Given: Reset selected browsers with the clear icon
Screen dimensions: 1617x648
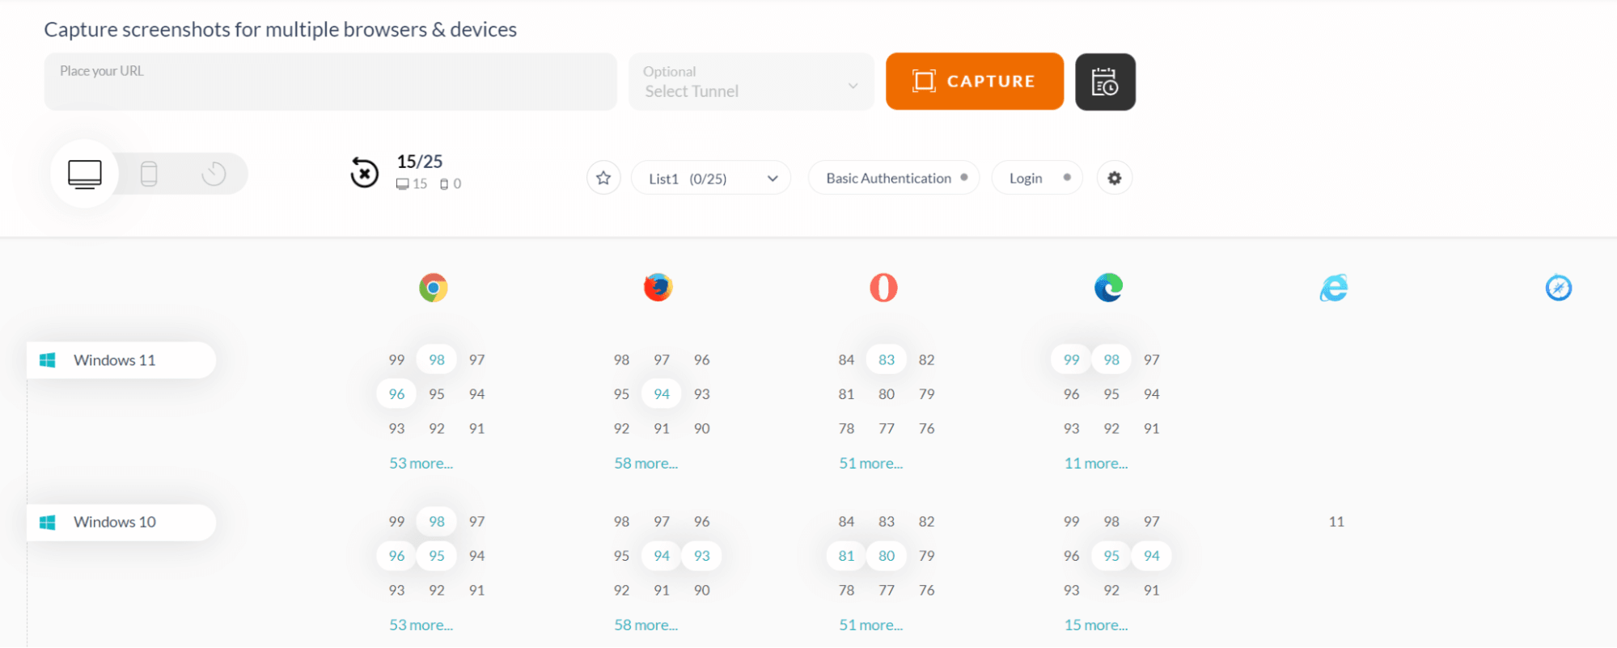Looking at the screenshot, I should coord(364,172).
